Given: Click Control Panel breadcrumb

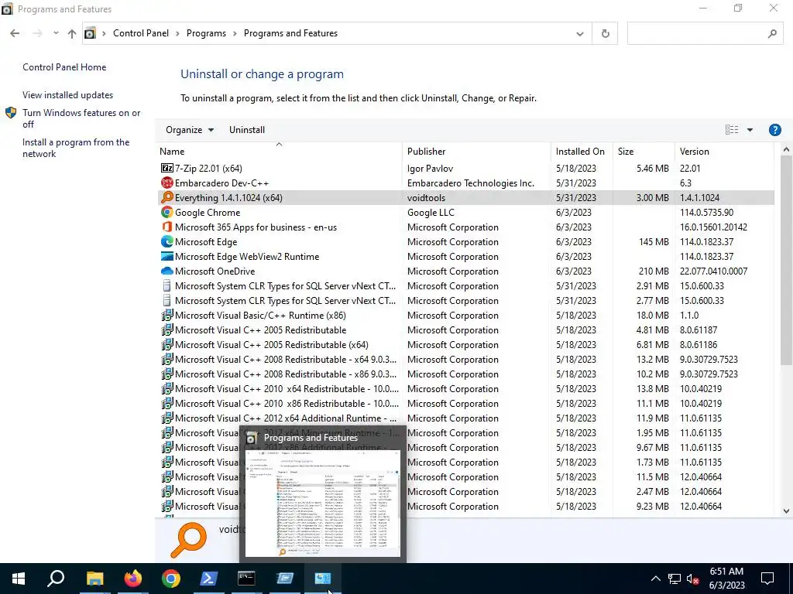Looking at the screenshot, I should (x=141, y=33).
